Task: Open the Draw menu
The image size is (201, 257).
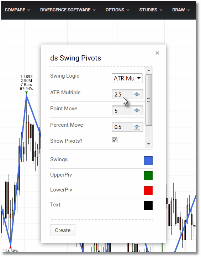Action: point(181,10)
